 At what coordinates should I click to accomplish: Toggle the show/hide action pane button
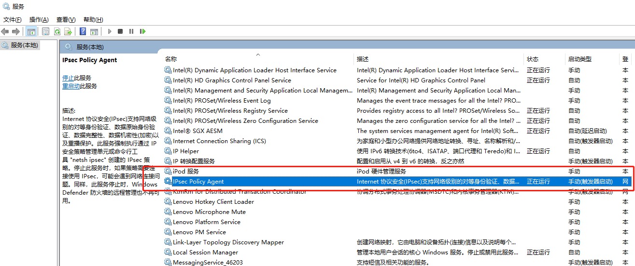[94, 32]
